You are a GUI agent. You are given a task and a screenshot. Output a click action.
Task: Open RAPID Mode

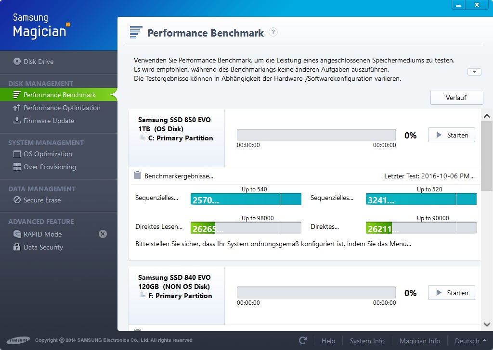(x=42, y=234)
